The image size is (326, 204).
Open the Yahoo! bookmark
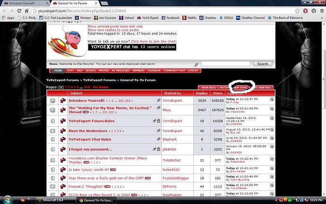127,18
